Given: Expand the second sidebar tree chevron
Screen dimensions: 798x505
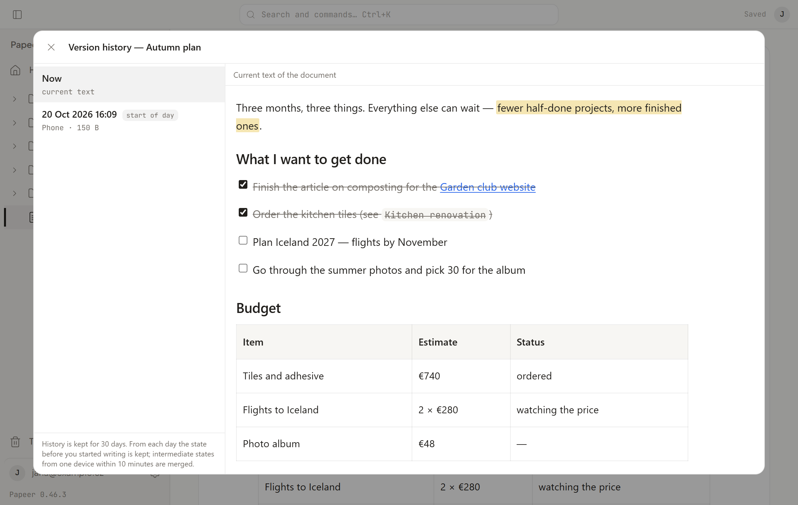Looking at the screenshot, I should click(x=15, y=123).
